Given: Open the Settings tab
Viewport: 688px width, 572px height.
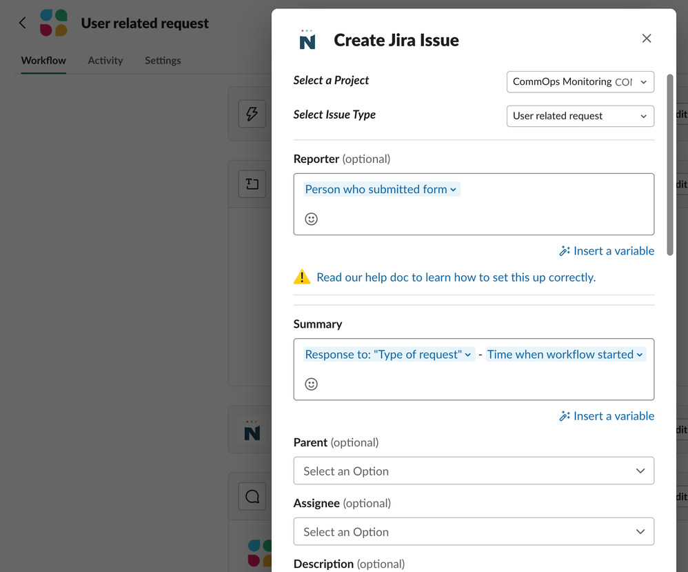Looking at the screenshot, I should (163, 61).
